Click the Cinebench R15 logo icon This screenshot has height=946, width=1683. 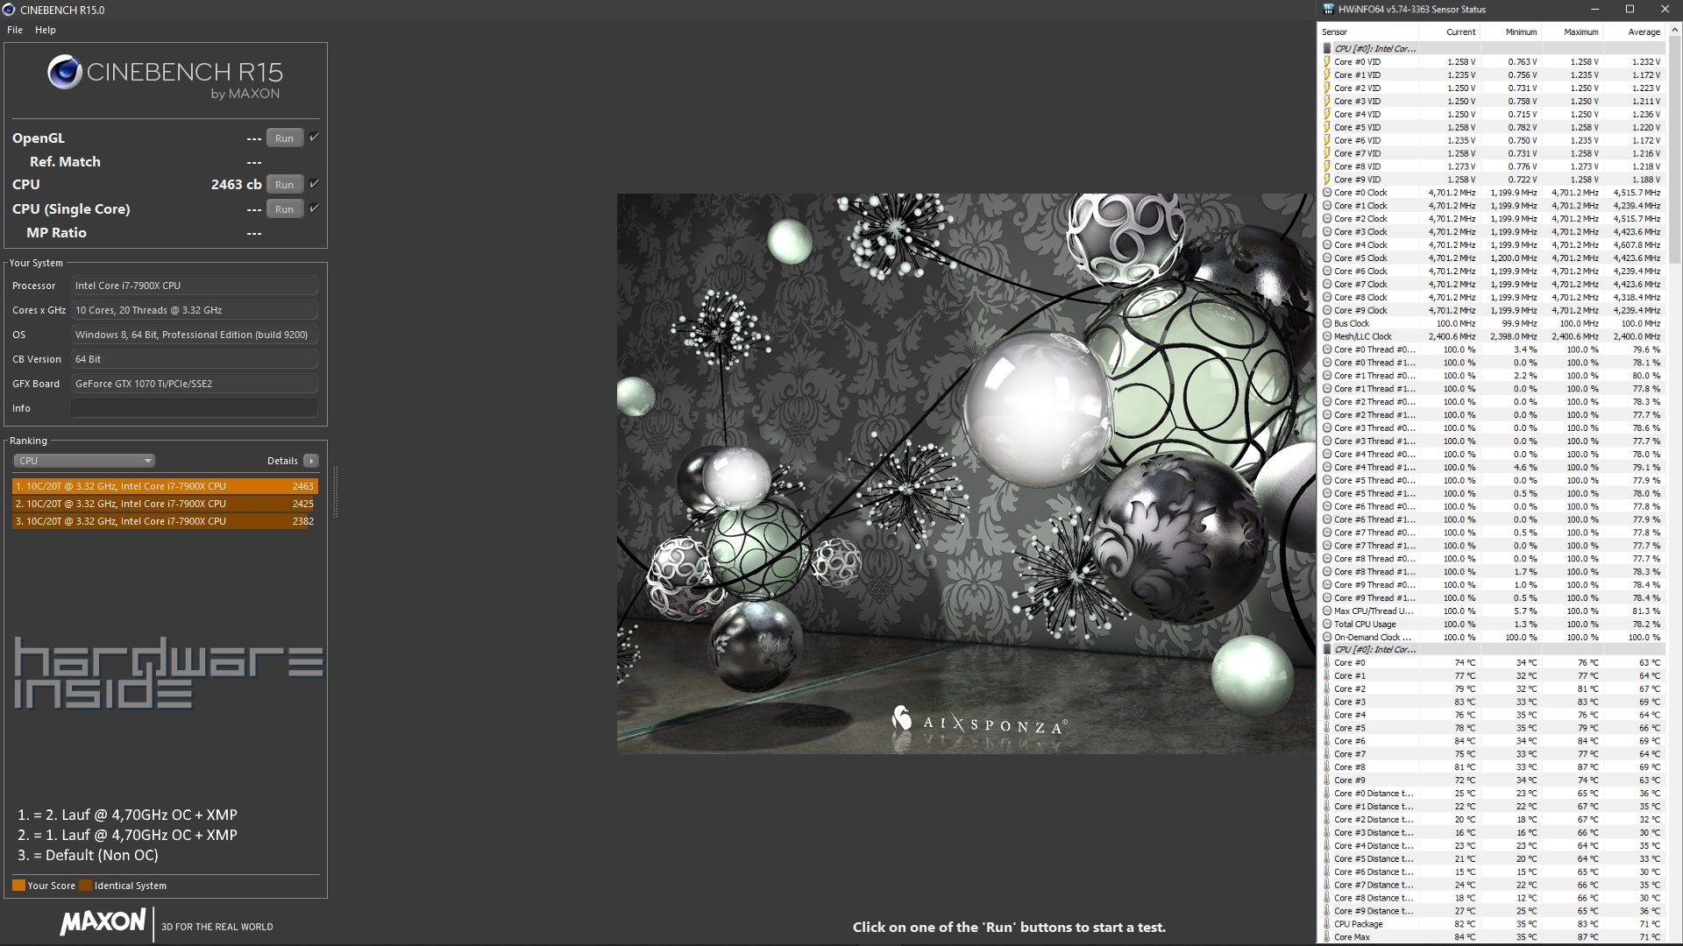tap(65, 73)
